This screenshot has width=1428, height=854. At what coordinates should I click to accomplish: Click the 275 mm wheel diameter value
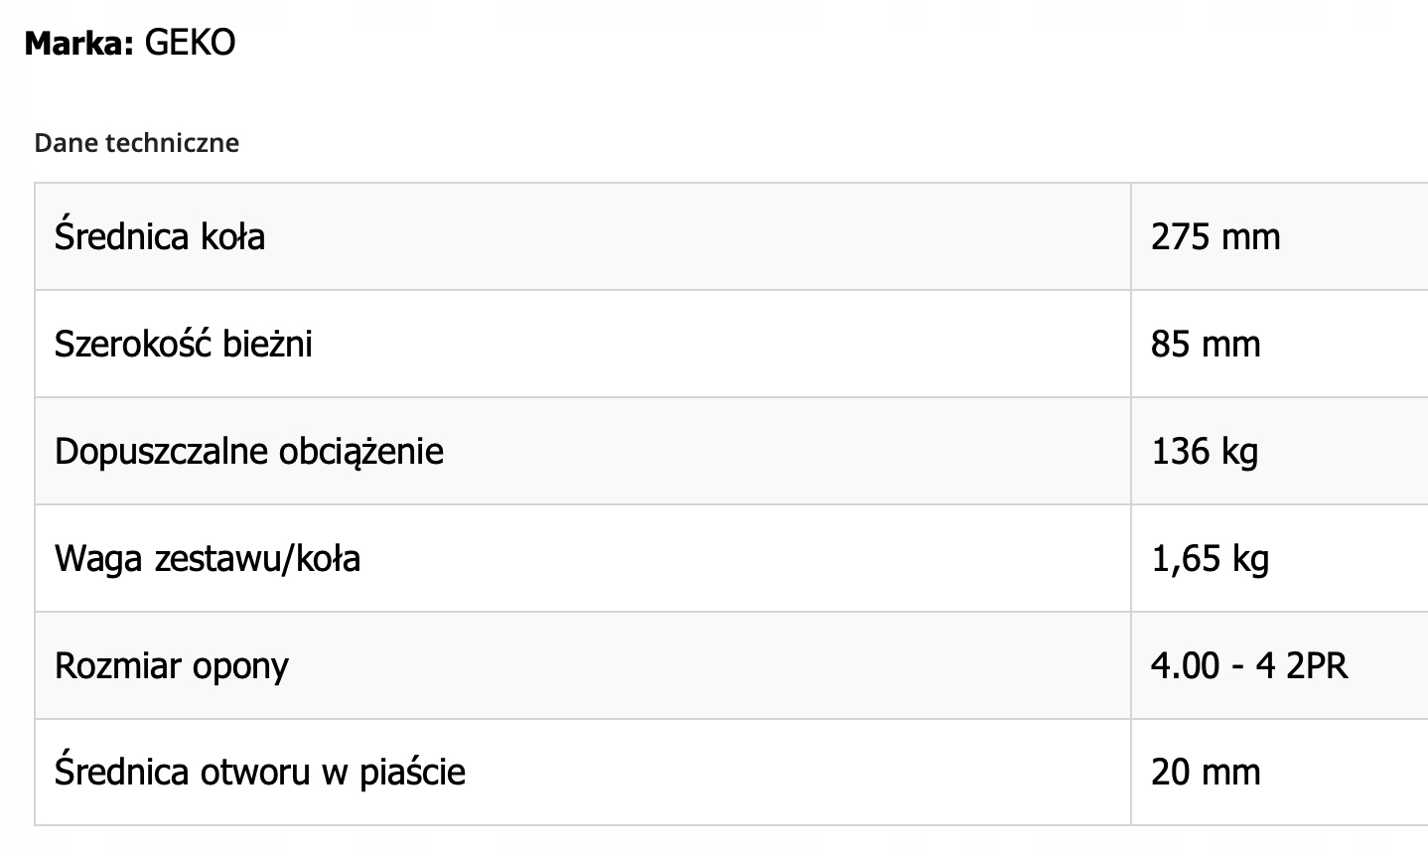tap(1215, 237)
